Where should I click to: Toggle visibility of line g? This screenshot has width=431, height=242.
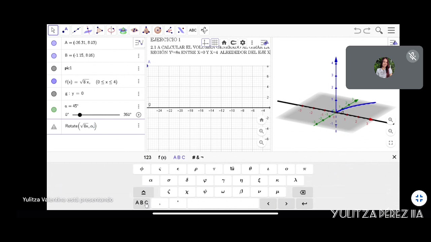[x=54, y=94]
